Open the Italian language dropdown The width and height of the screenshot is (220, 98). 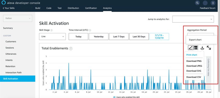[x=18, y=18]
